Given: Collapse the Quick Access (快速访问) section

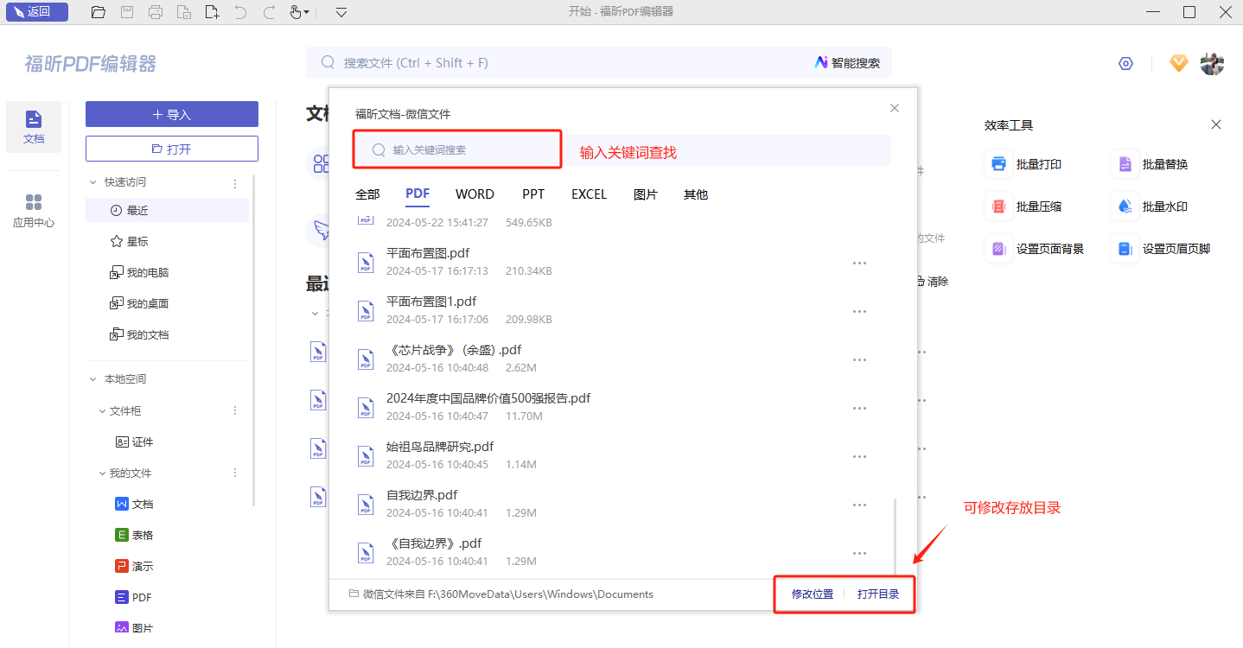Looking at the screenshot, I should coord(93,182).
